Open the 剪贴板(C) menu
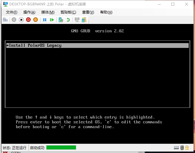The height and width of the screenshot is (153, 195). pyautogui.click(x=68, y=12)
